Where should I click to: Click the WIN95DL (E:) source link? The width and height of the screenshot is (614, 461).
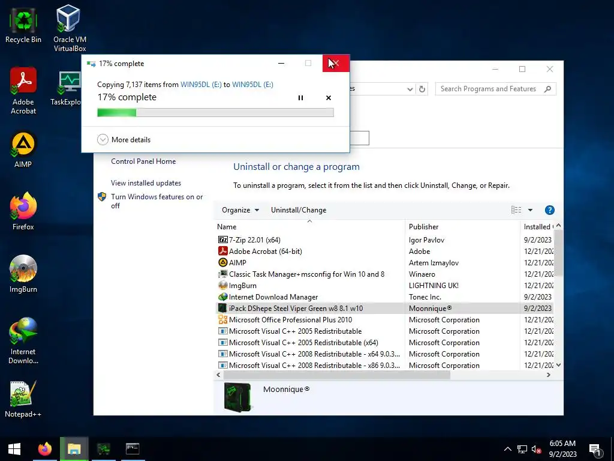click(201, 85)
